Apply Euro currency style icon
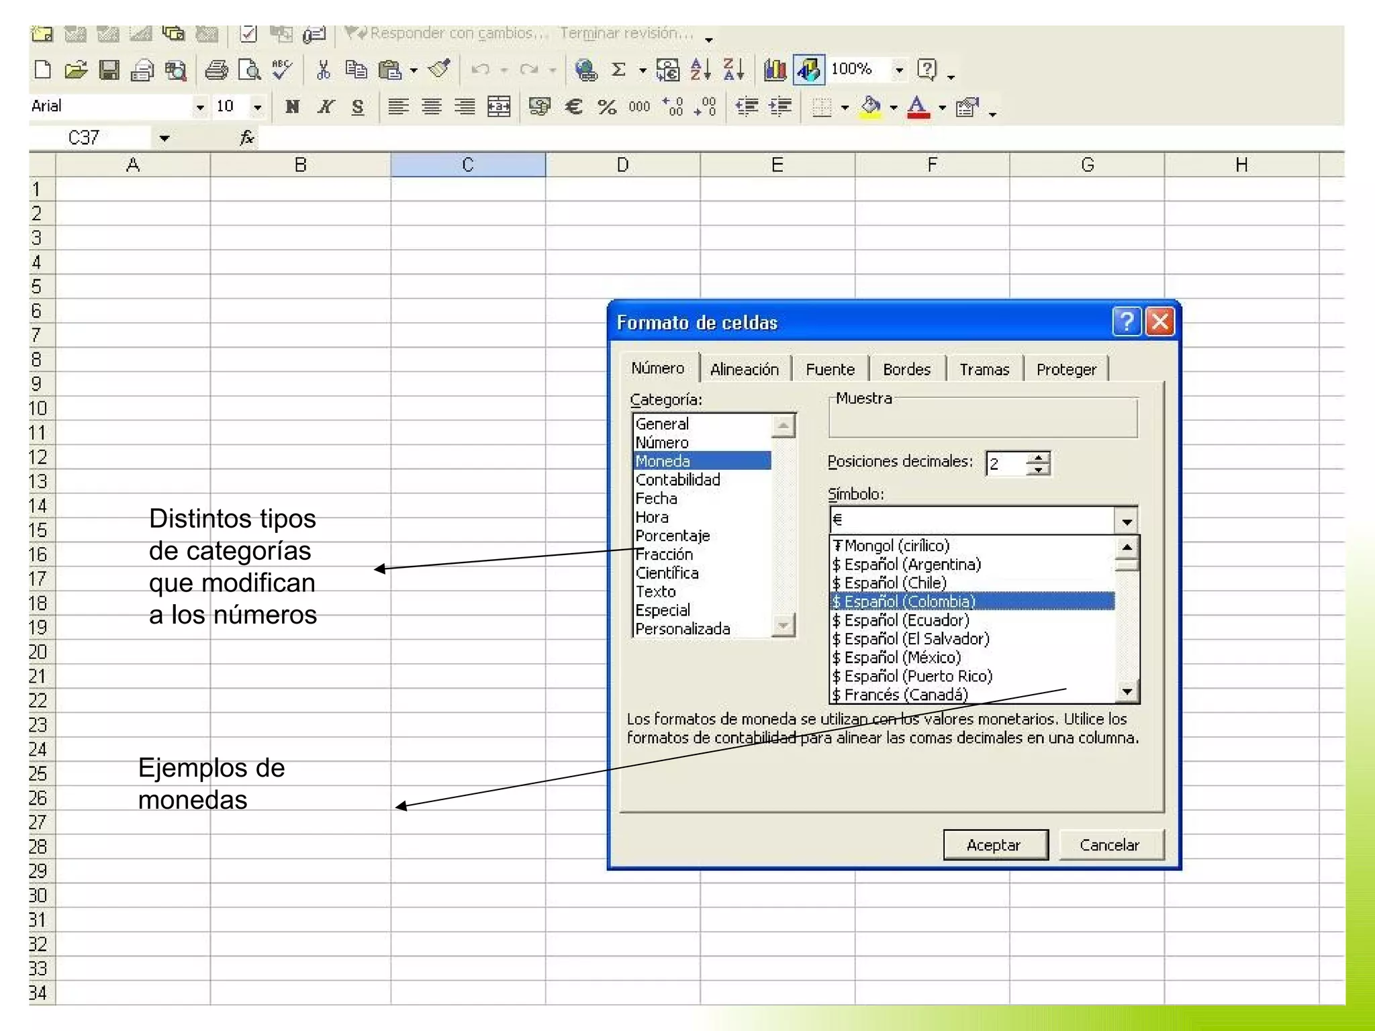 pyautogui.click(x=574, y=107)
